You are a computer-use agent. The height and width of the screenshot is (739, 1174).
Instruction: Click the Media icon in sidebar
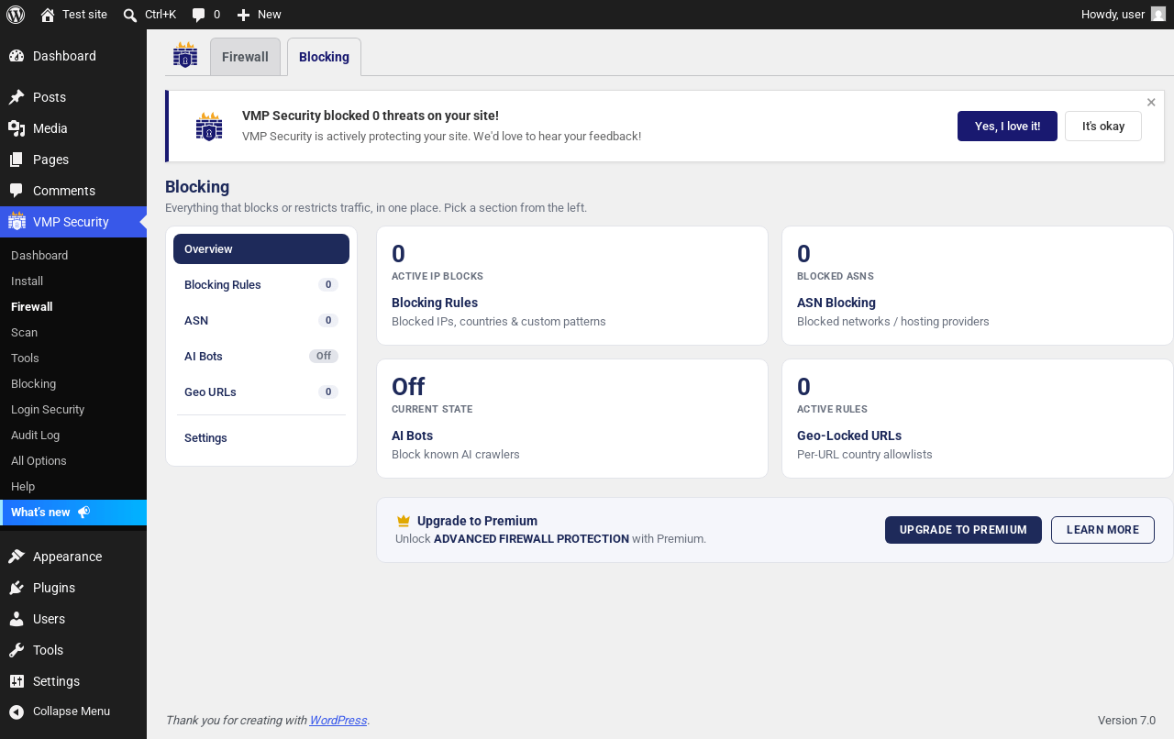point(17,128)
